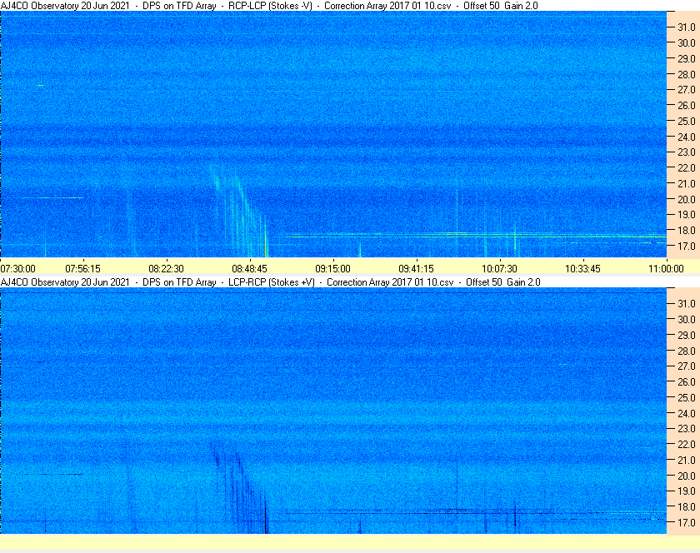Click the 17.0 frequency label on Stokes -V plot
Screen dimensions: 700x553
(x=687, y=246)
